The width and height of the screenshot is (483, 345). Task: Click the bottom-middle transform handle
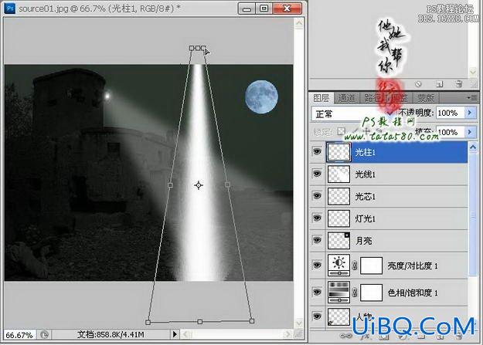[200, 322]
